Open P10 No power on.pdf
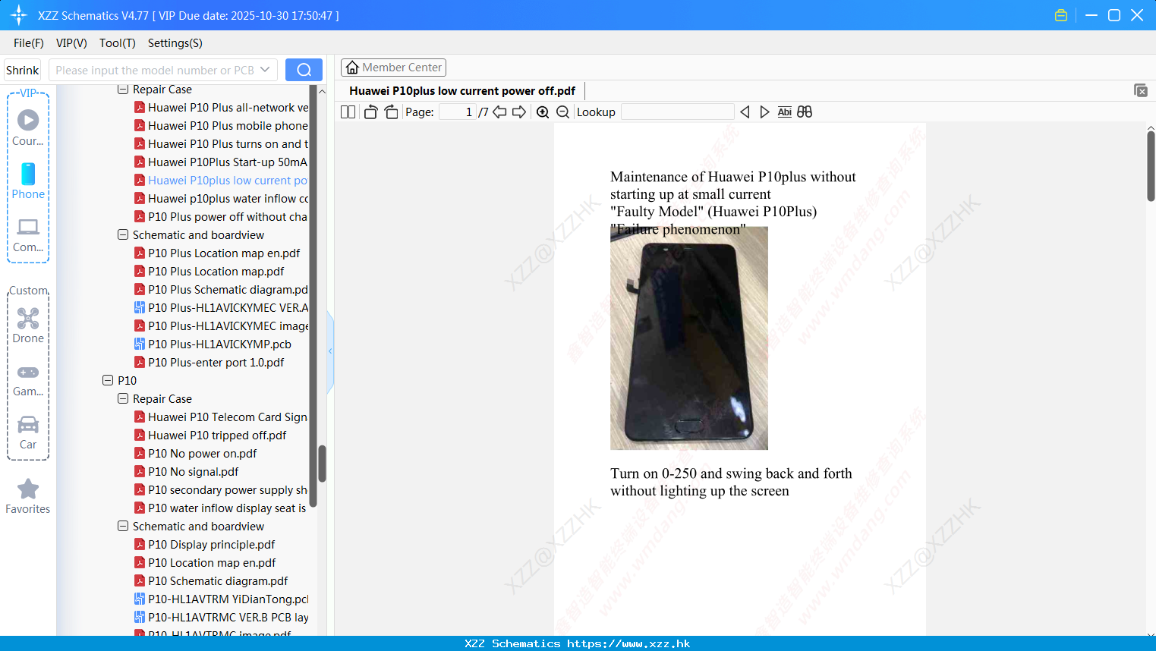Image resolution: width=1156 pixels, height=651 pixels. pos(196,454)
